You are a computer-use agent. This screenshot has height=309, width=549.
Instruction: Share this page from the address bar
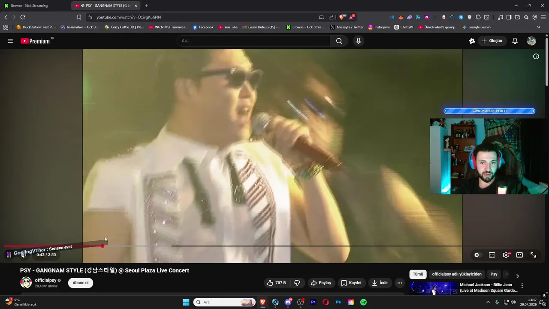pos(331,17)
